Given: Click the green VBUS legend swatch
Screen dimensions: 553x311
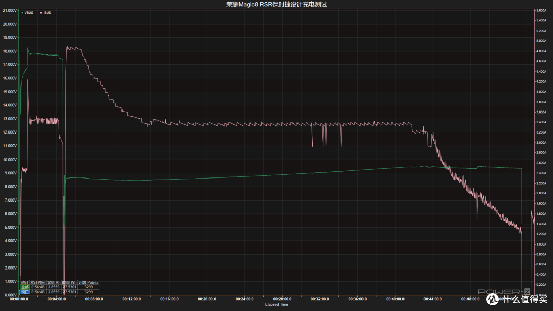Looking at the screenshot, I should pos(22,13).
